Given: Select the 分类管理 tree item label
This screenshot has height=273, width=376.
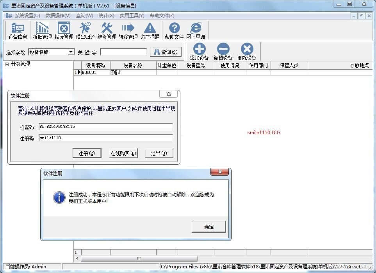Looking at the screenshot, I should point(21,64).
